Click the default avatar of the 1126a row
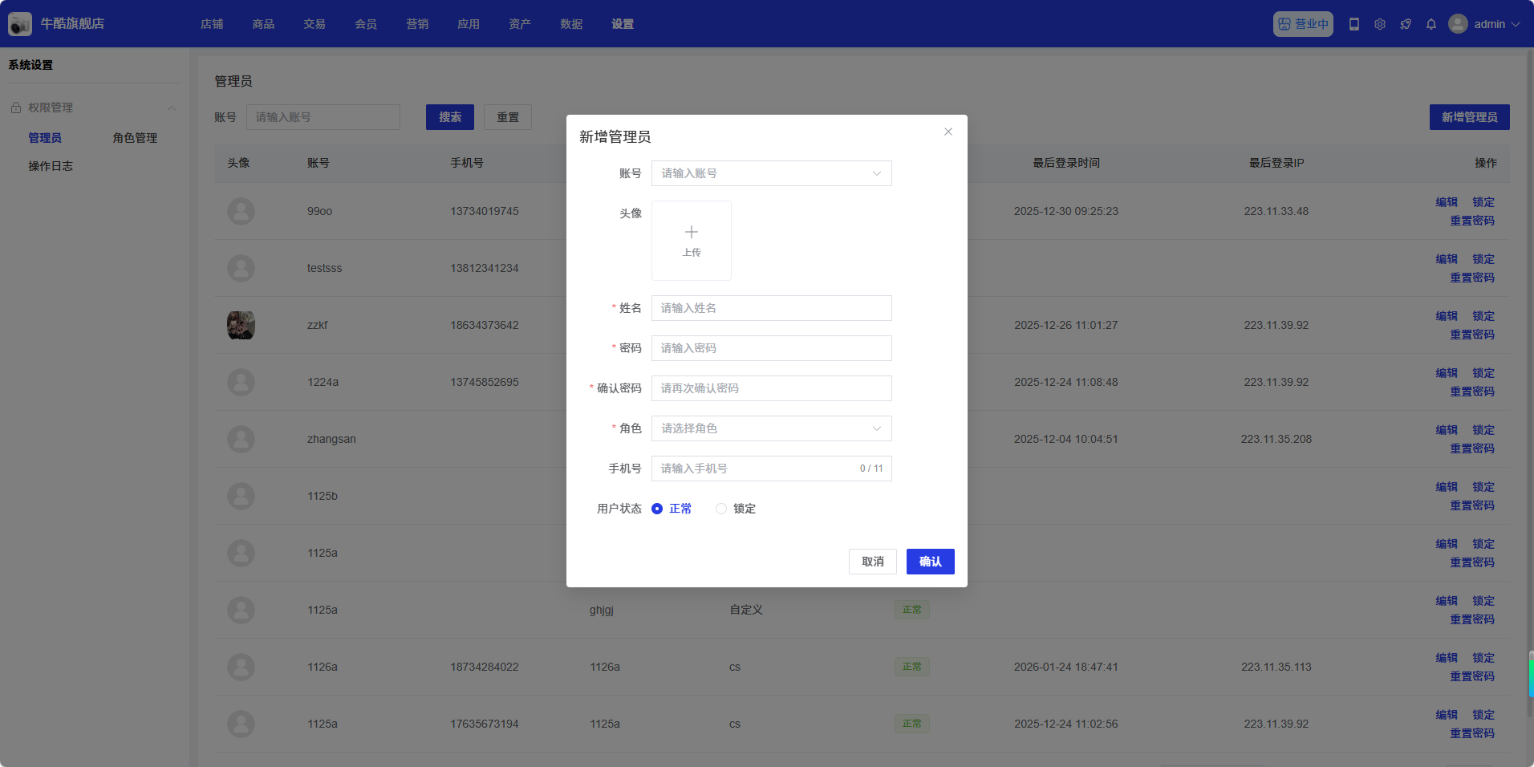 point(241,667)
